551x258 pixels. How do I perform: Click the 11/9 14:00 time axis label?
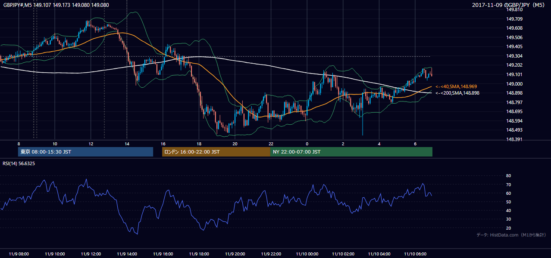point(127,254)
